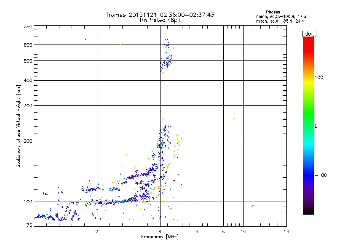The height and width of the screenshot is (252, 337).
Task: Click the Stationary phase Virtual Height axis label
Action: (x=18, y=126)
